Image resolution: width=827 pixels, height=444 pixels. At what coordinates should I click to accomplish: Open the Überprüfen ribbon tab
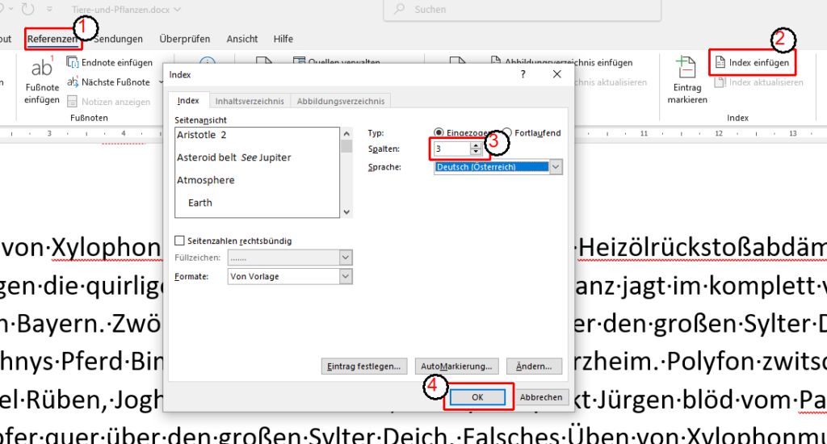[185, 39]
